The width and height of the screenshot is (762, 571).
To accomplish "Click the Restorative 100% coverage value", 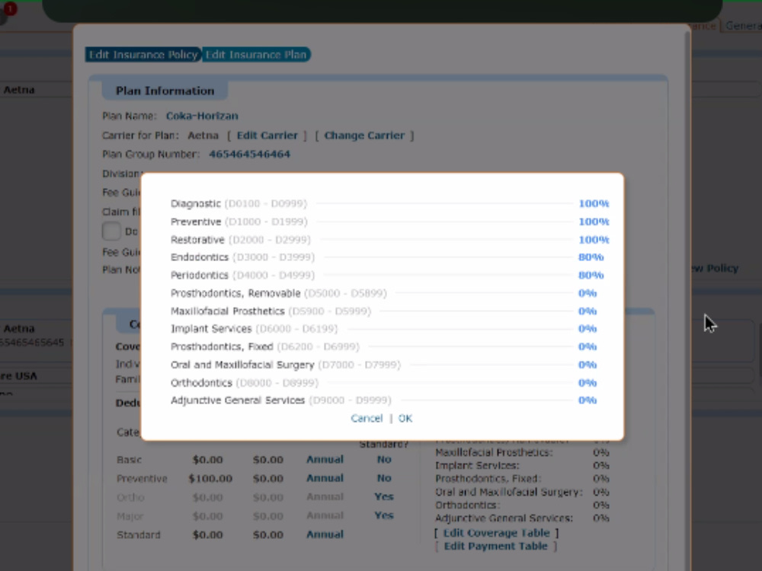I will click(594, 239).
